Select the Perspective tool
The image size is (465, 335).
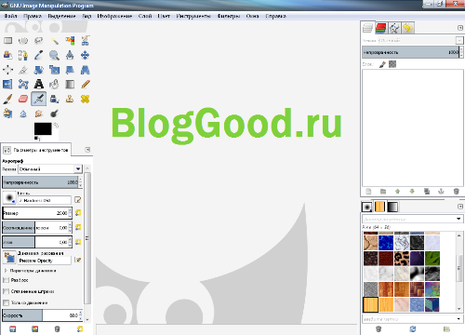point(86,70)
